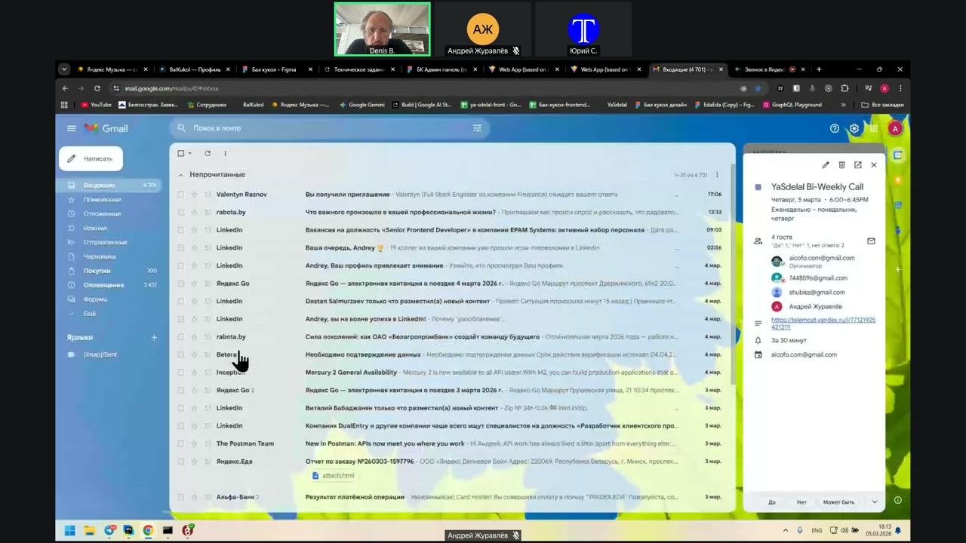Edit the YaSdelal Bi-Weekly Call event
Screen dimensions: 966x543
pos(826,165)
